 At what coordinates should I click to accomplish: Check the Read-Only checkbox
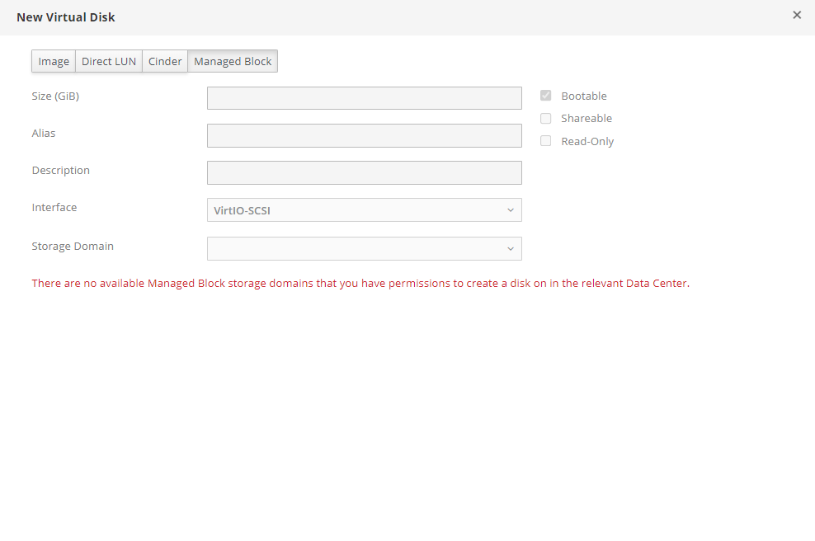tap(545, 141)
